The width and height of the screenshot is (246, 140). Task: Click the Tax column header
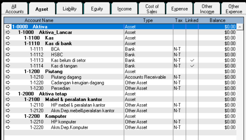coord(179,20)
